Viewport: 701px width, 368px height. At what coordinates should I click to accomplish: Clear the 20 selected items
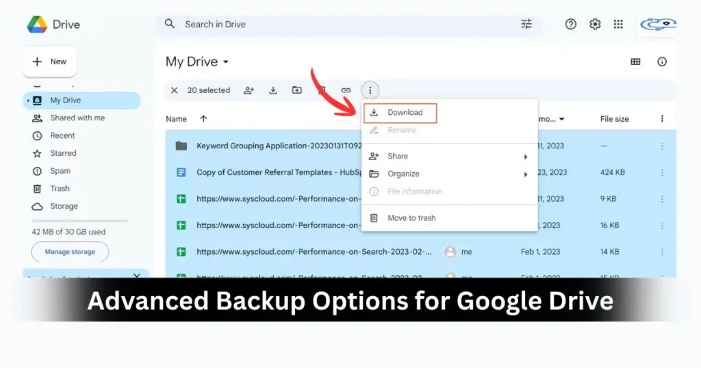(175, 90)
